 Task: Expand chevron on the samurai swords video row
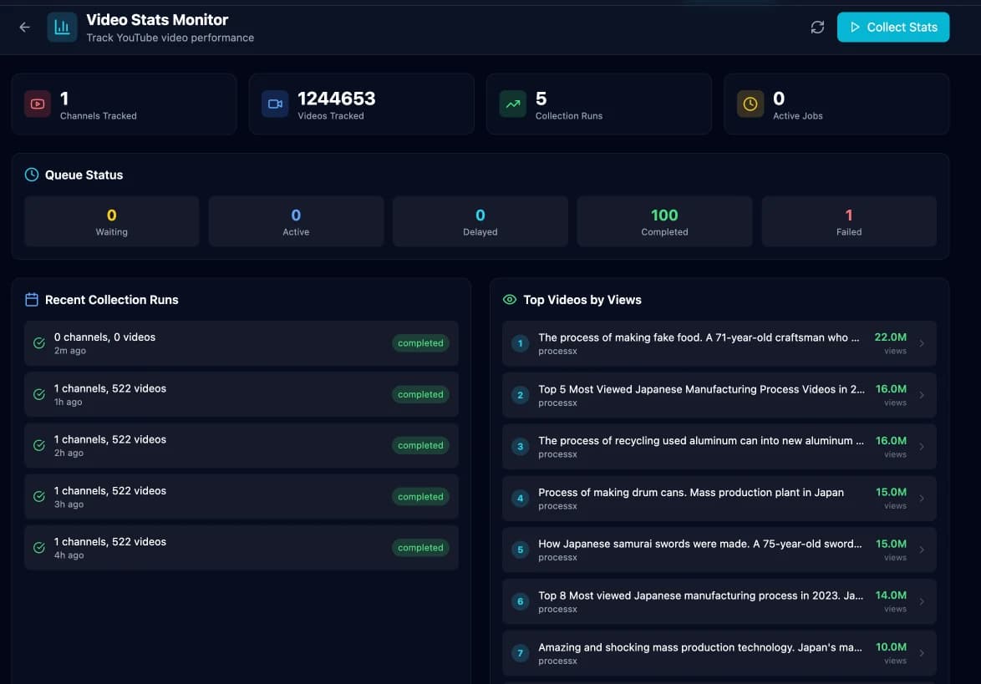pos(922,550)
